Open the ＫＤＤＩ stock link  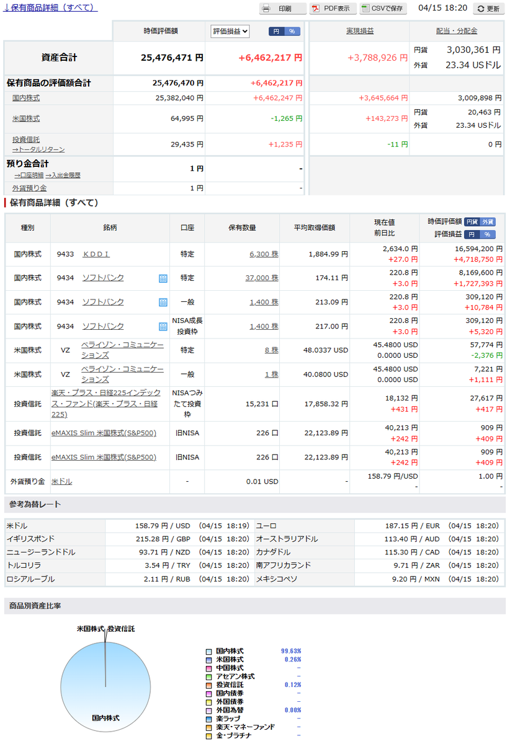click(96, 254)
